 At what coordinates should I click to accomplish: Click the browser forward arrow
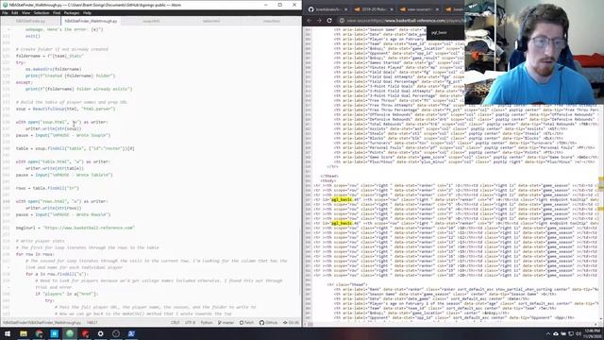[x=319, y=21]
